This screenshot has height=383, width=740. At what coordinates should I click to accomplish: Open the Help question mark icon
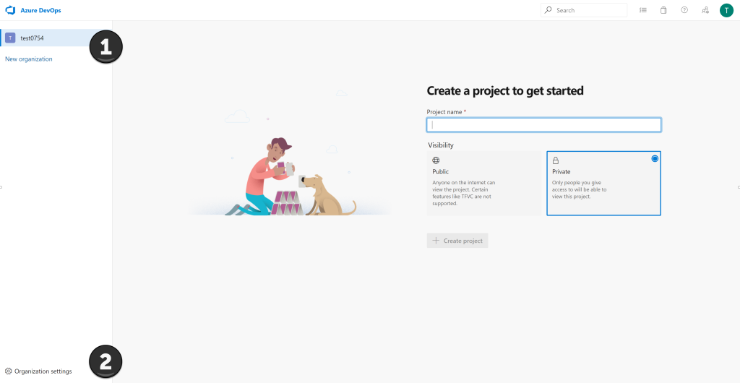tap(684, 10)
